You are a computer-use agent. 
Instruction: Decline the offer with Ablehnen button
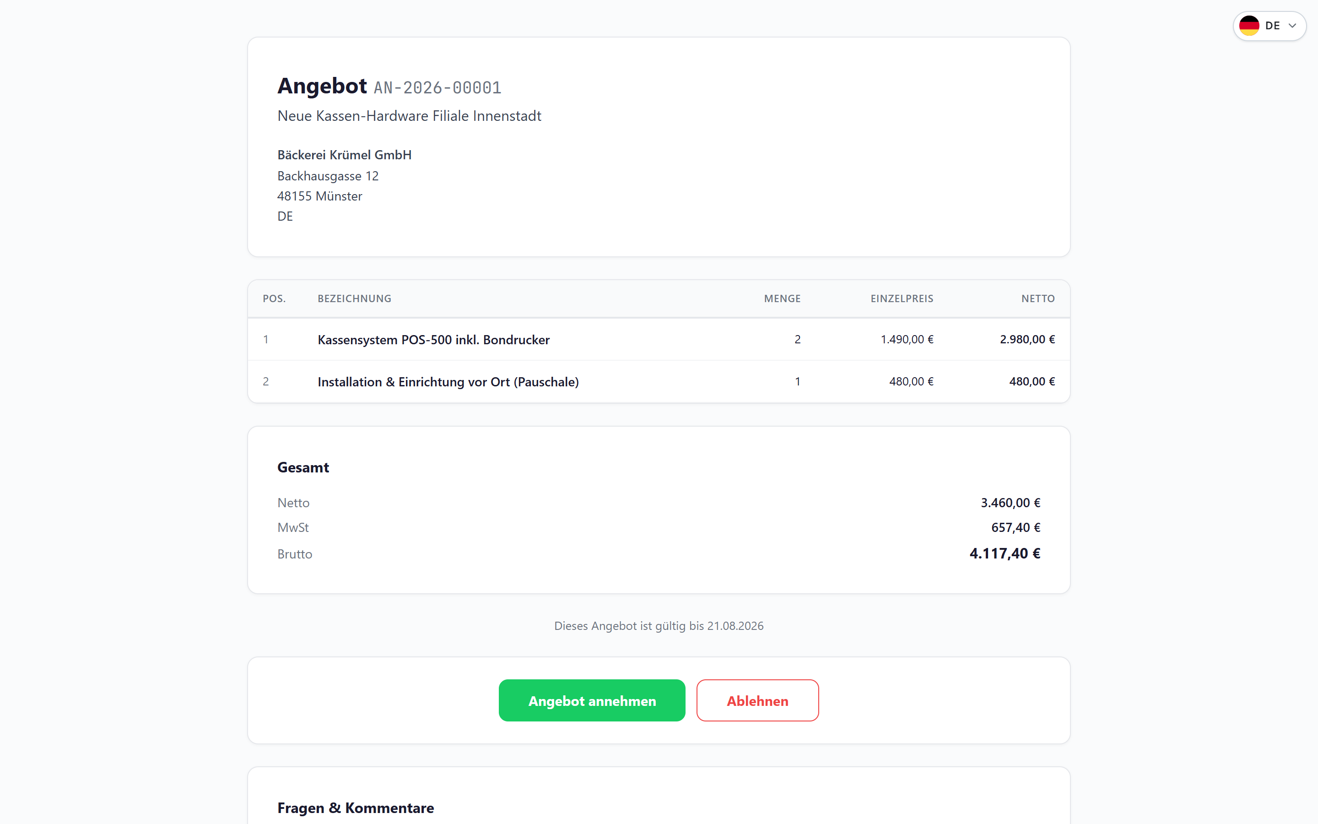pyautogui.click(x=757, y=700)
